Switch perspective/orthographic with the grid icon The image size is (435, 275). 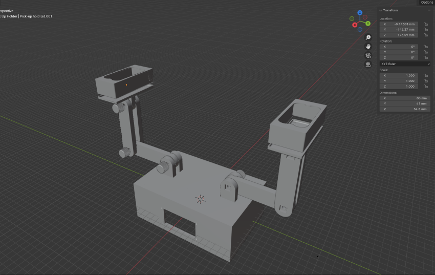click(367, 65)
